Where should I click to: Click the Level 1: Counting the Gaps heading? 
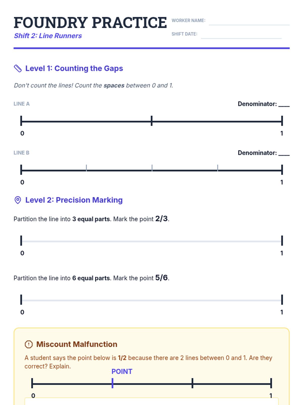click(74, 69)
